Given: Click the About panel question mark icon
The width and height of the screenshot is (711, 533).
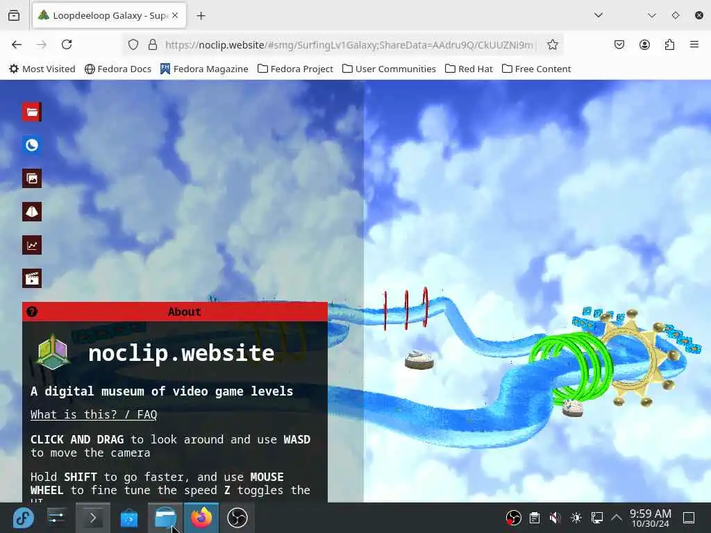Looking at the screenshot, I should 32,312.
